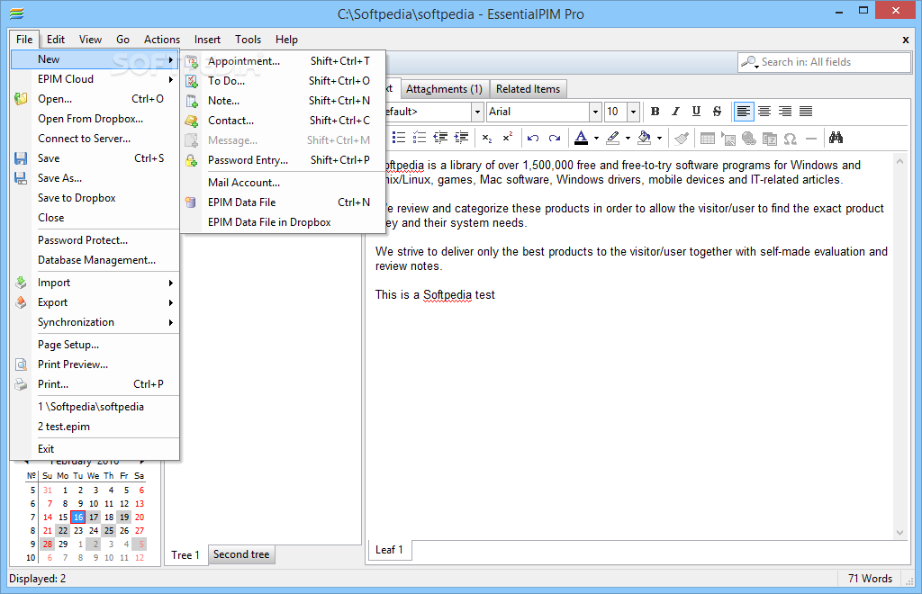
Task: Apply subscript formatting
Action: coord(487,138)
